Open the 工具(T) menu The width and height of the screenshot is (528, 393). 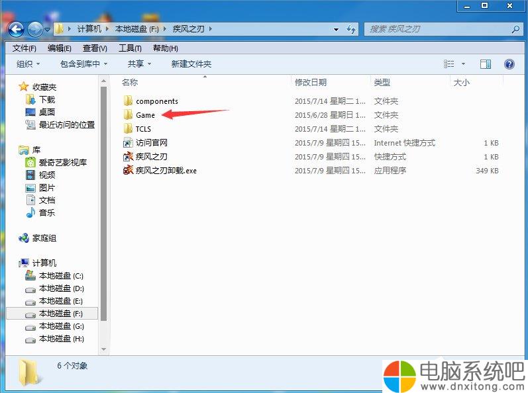click(130, 48)
